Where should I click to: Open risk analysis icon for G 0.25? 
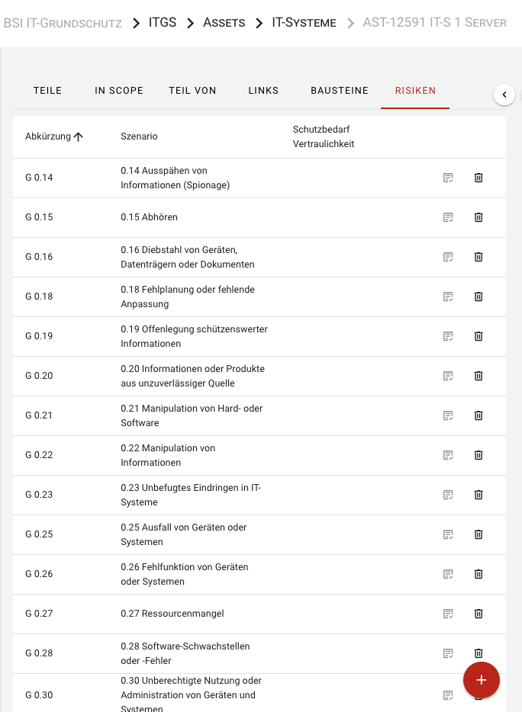pos(448,534)
